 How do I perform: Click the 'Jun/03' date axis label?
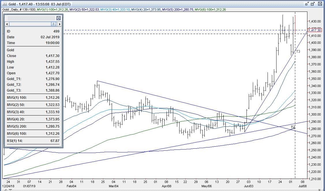click(x=249, y=186)
